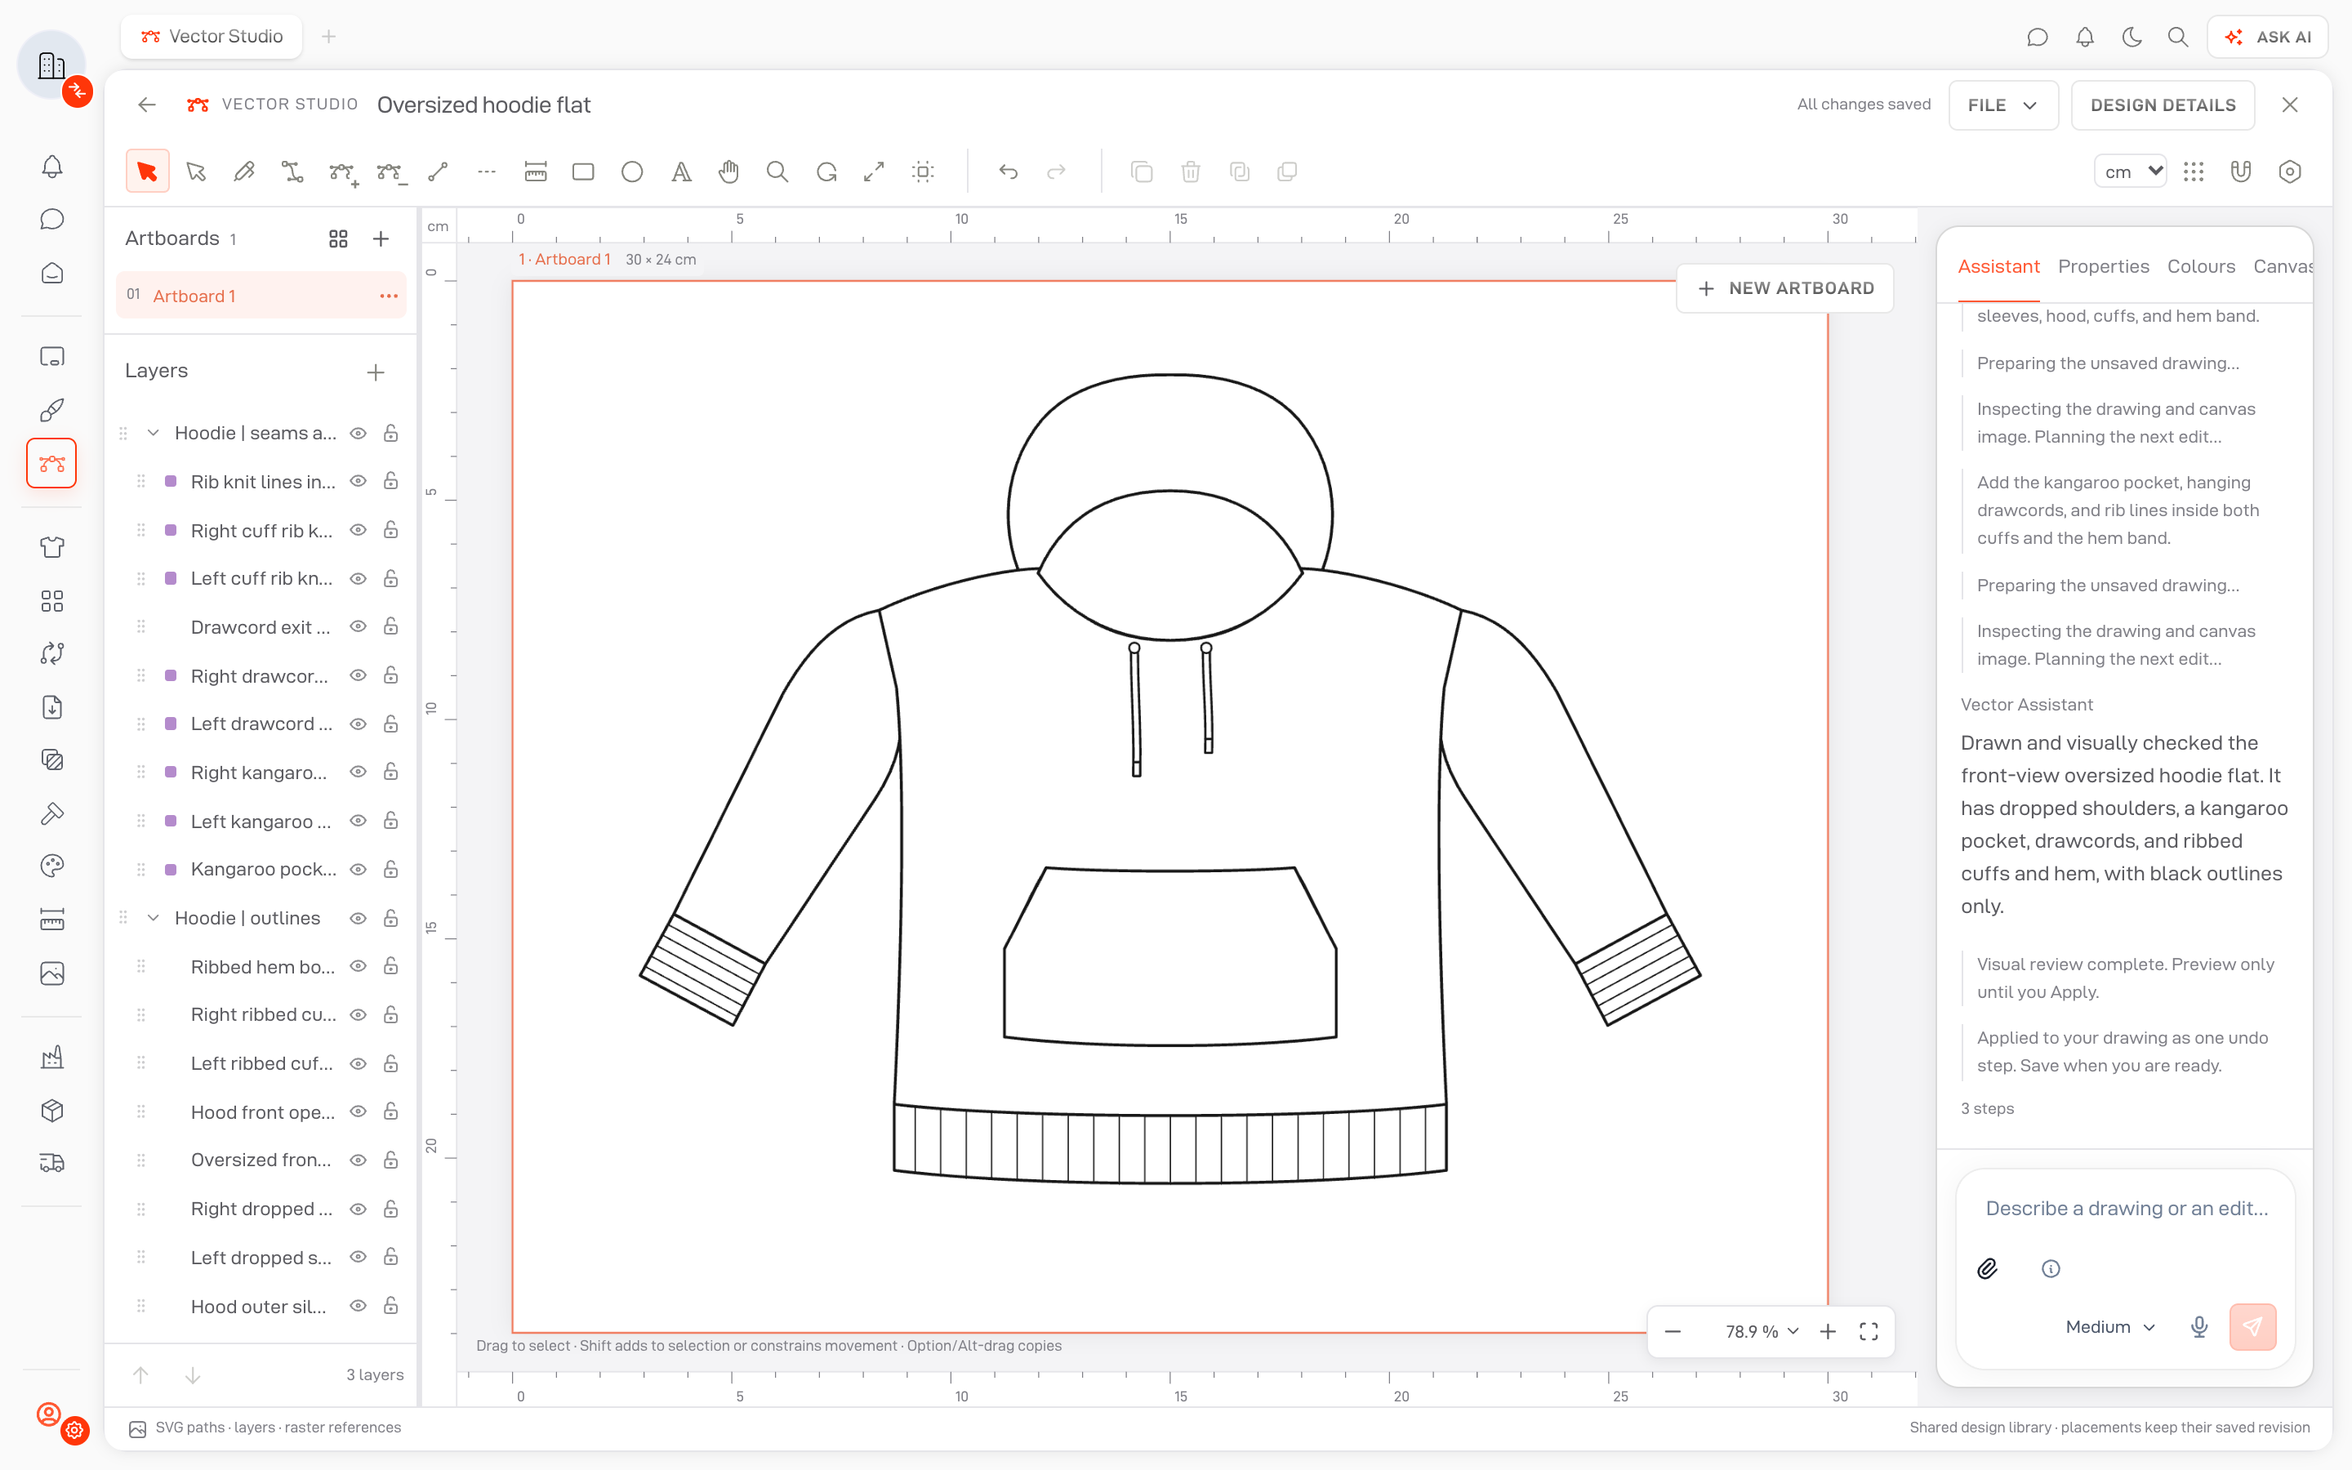Select the arrow selection tool
This screenshot has height=1470, width=2352.
point(147,172)
